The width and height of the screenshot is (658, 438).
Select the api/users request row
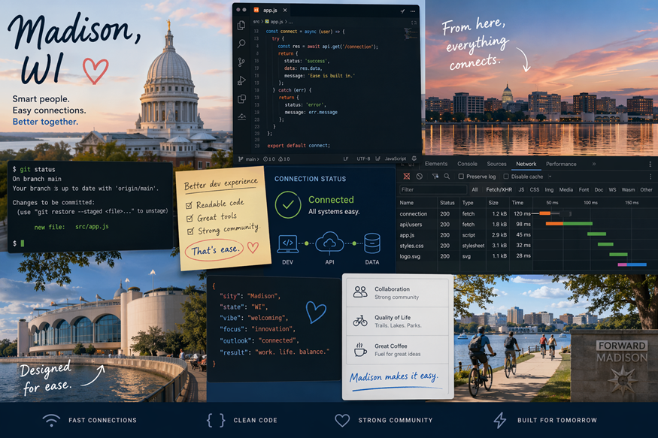click(526, 224)
